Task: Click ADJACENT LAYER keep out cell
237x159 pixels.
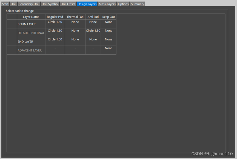Action: click(108, 50)
